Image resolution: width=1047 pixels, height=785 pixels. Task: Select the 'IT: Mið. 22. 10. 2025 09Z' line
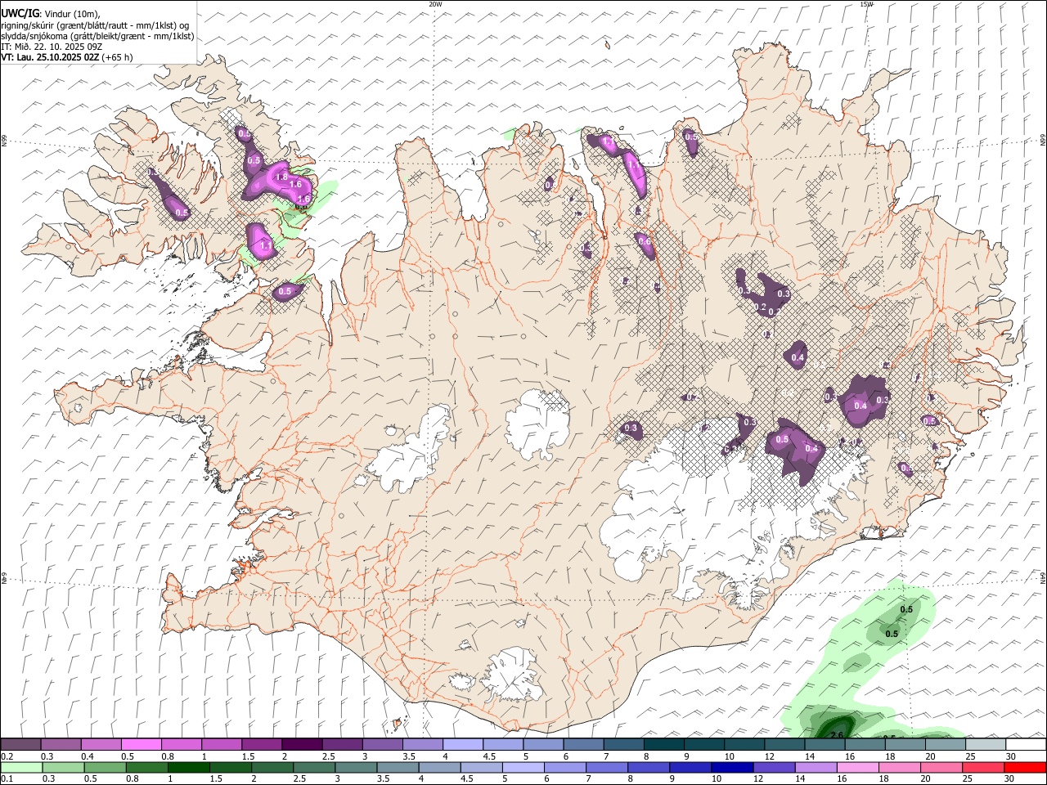[52, 47]
